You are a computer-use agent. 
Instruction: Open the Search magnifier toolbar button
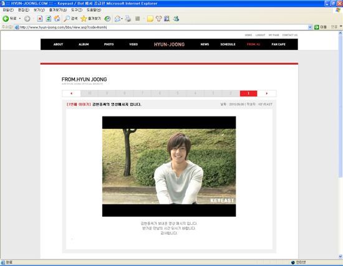pos(70,19)
